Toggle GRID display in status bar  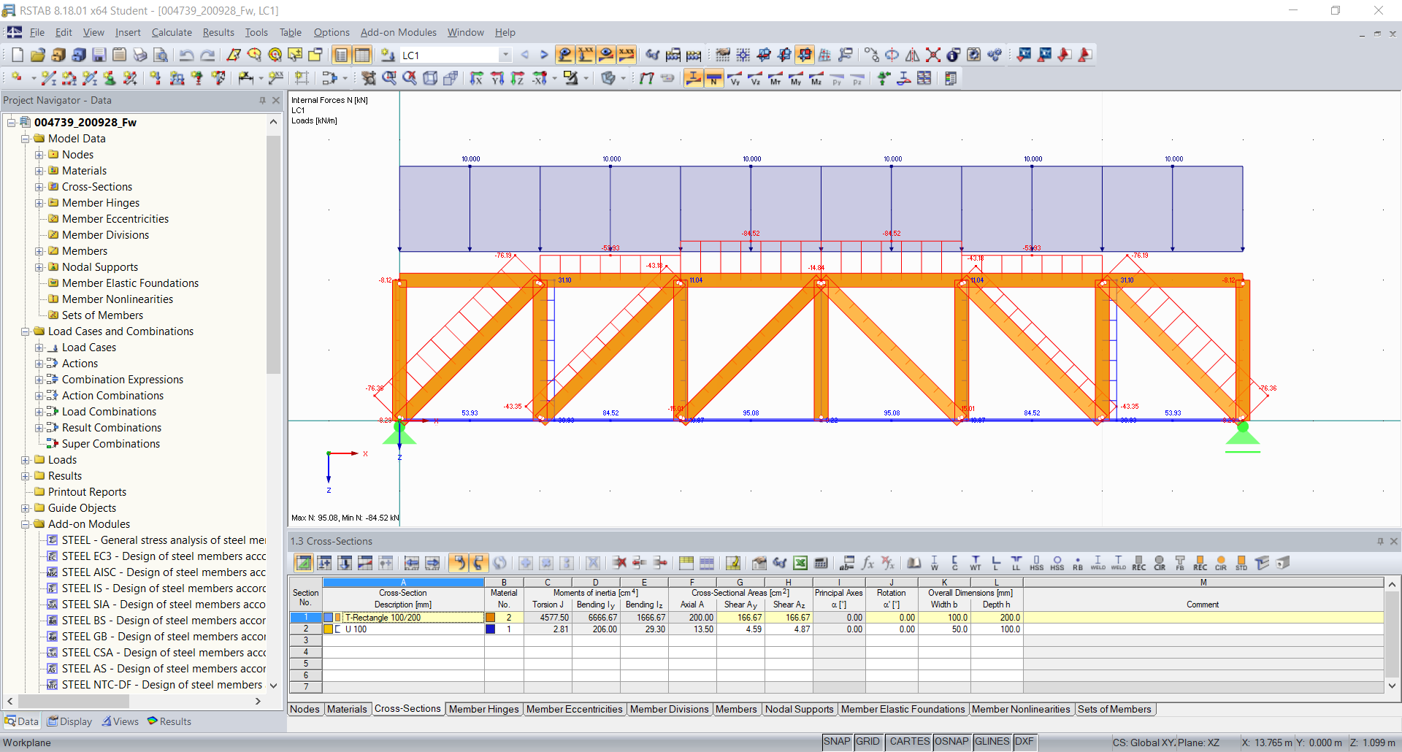point(867,742)
